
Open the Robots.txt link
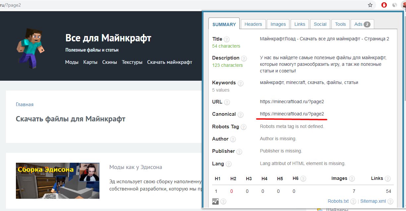338,201
